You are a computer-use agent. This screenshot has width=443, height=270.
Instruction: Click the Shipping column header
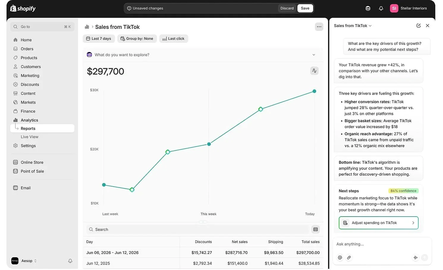pos(276,242)
